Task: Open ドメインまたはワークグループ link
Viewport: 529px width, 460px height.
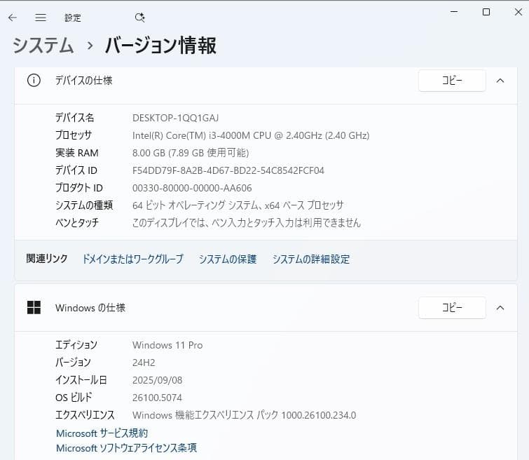Action: pos(133,259)
